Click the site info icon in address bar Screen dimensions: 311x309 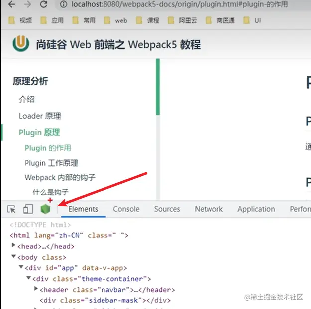coord(63,4)
